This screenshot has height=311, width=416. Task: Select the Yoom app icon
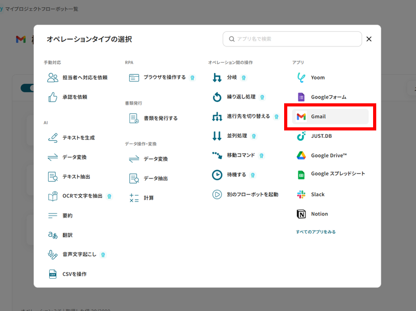click(x=301, y=78)
